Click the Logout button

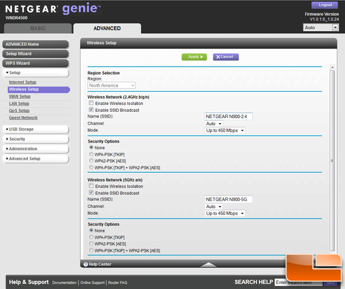[325, 5]
